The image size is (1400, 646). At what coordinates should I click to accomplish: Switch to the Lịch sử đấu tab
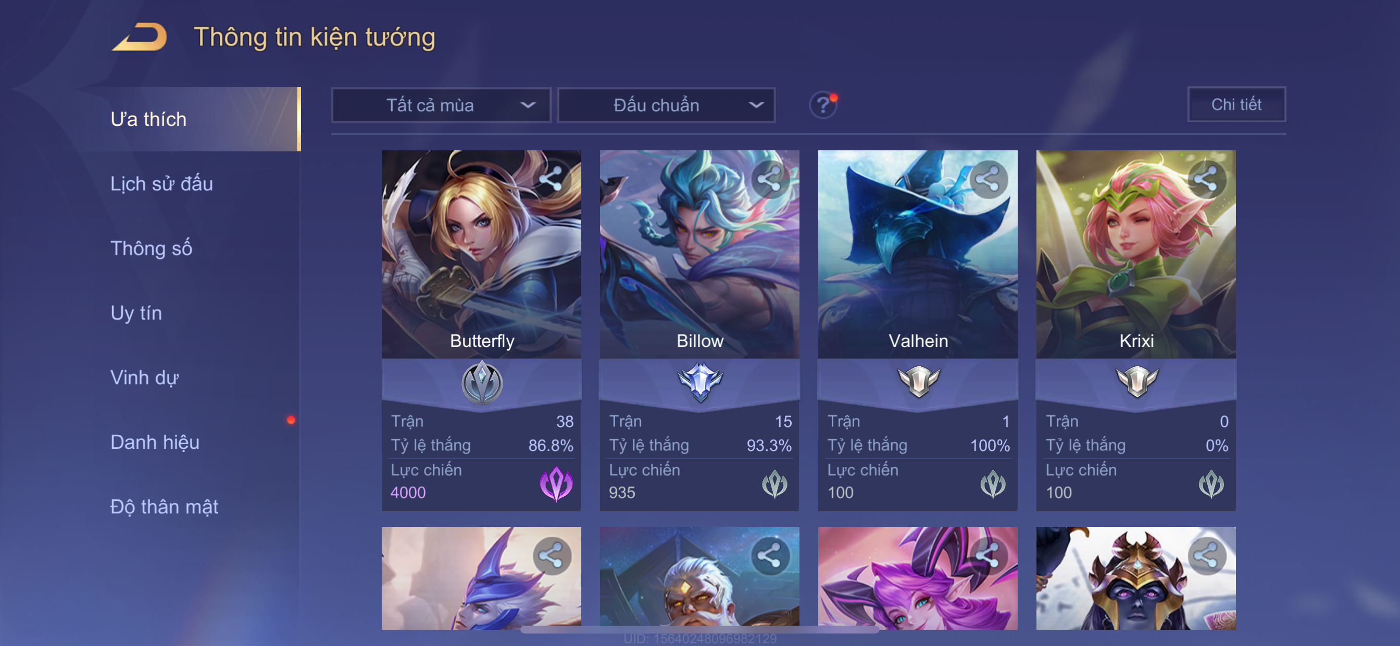click(161, 184)
